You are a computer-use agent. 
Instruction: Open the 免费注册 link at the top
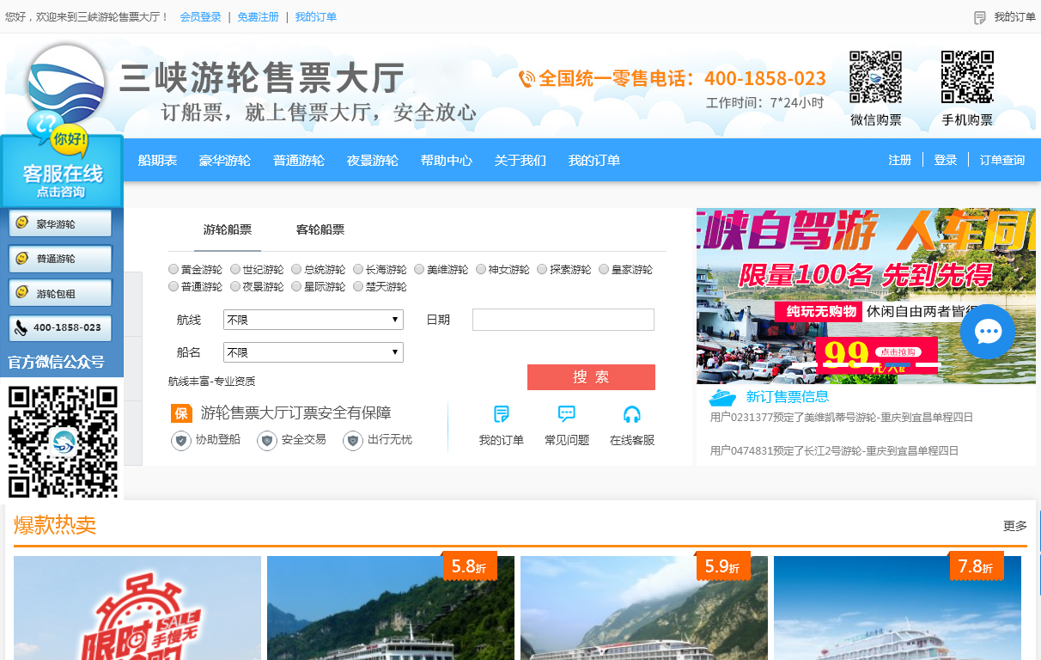tap(259, 16)
